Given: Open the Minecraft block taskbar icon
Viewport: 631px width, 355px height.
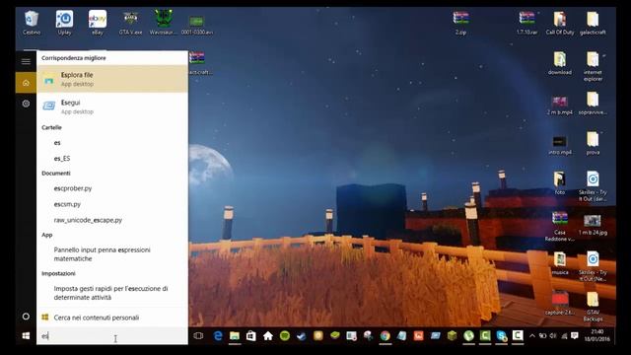Looking at the screenshot, I should pyautogui.click(x=452, y=335).
